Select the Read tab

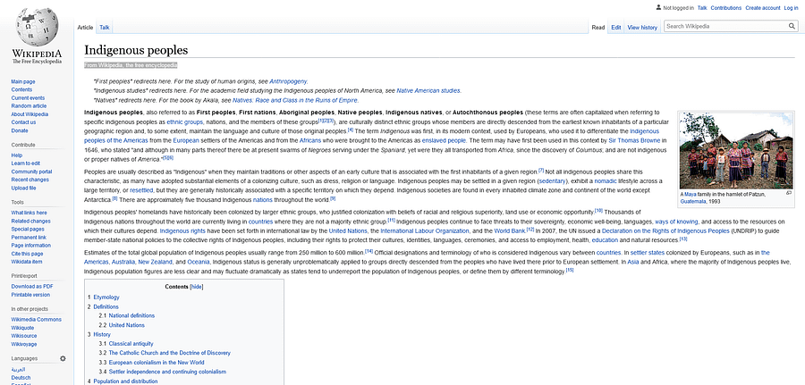598,28
